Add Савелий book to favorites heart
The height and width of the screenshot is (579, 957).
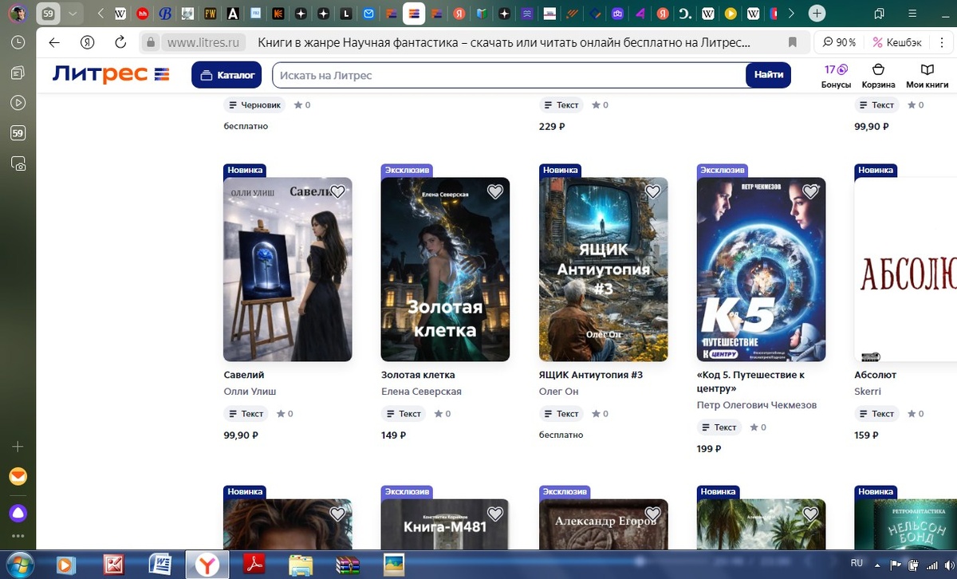coord(337,191)
